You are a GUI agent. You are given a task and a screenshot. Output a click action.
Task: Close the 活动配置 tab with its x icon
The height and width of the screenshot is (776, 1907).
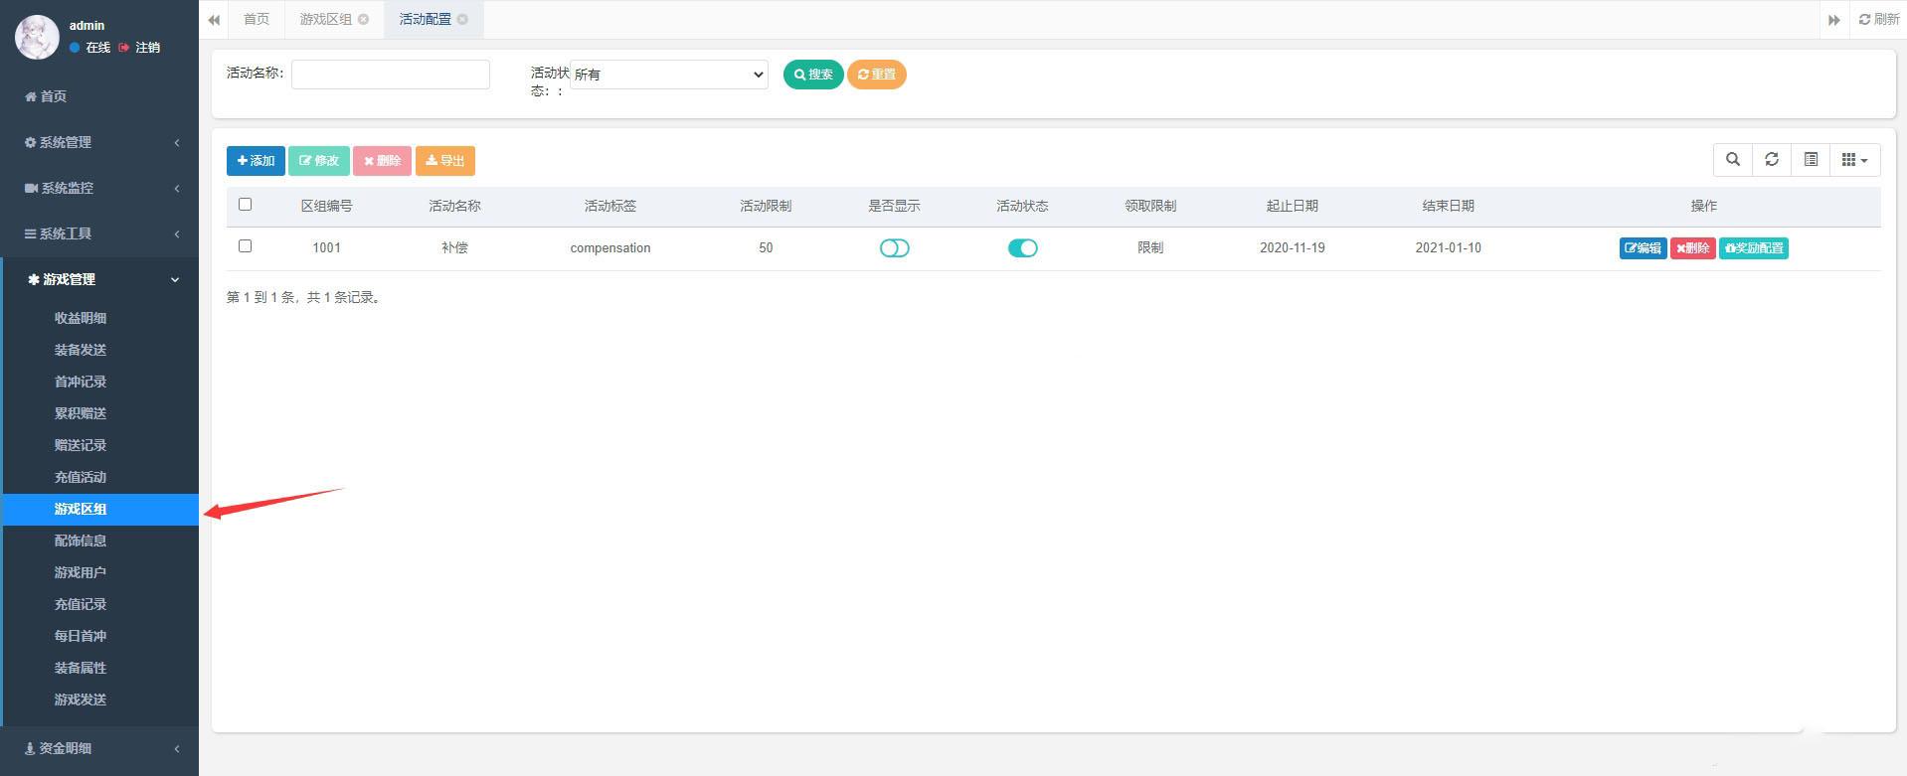462,20
